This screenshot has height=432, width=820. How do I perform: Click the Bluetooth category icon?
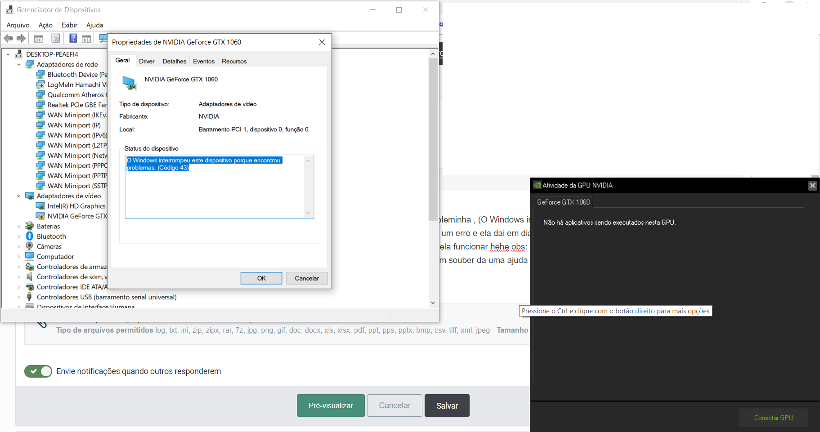tap(30, 236)
